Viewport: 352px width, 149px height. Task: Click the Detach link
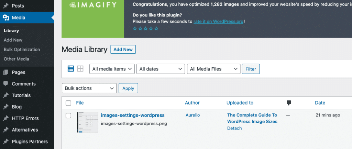point(234,128)
